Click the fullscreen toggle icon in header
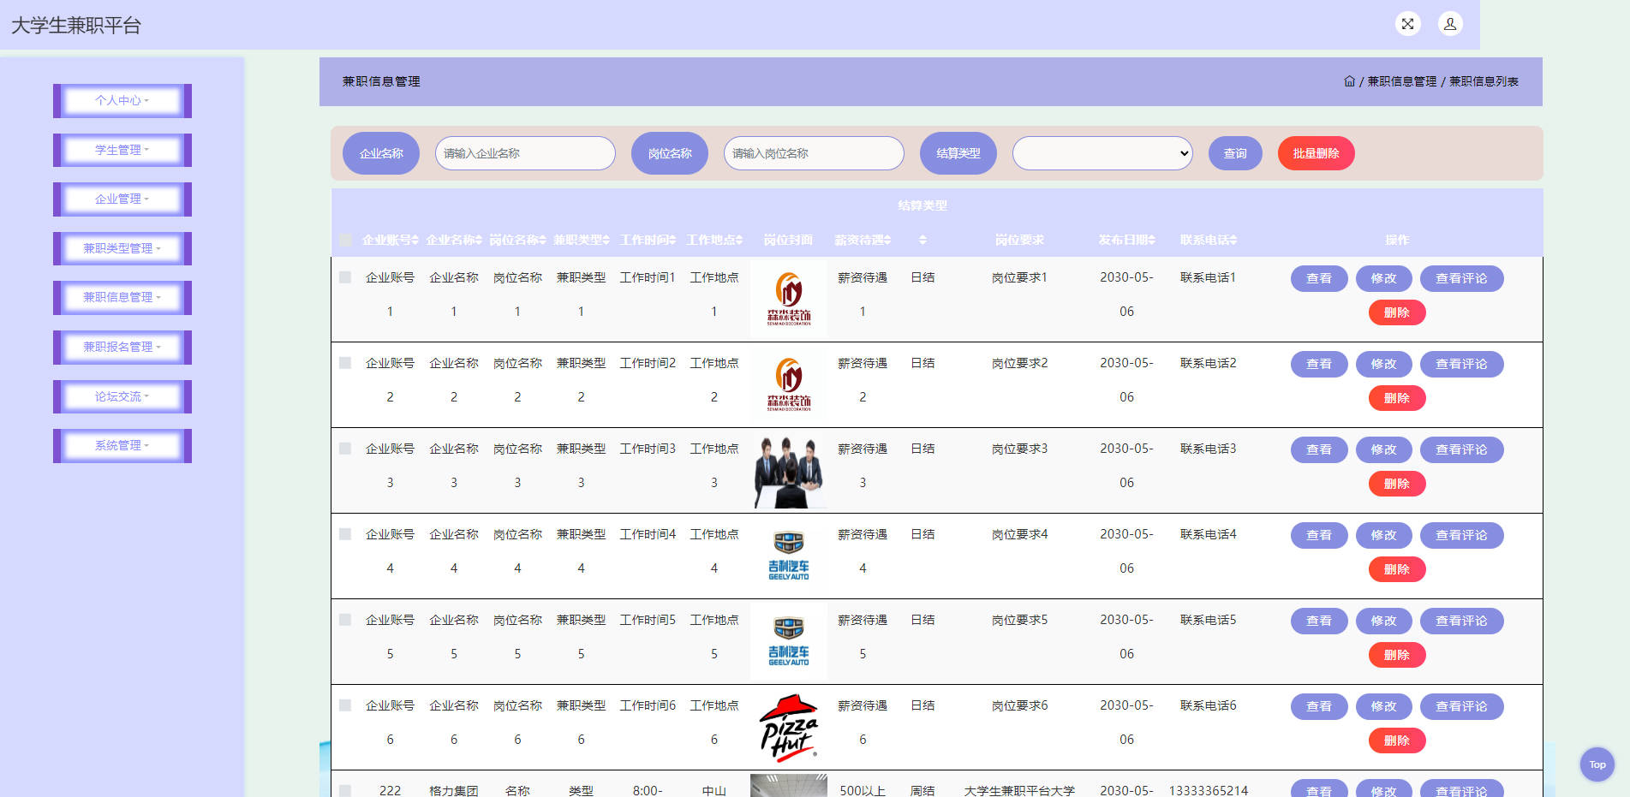Viewport: 1630px width, 797px height. [x=1407, y=24]
